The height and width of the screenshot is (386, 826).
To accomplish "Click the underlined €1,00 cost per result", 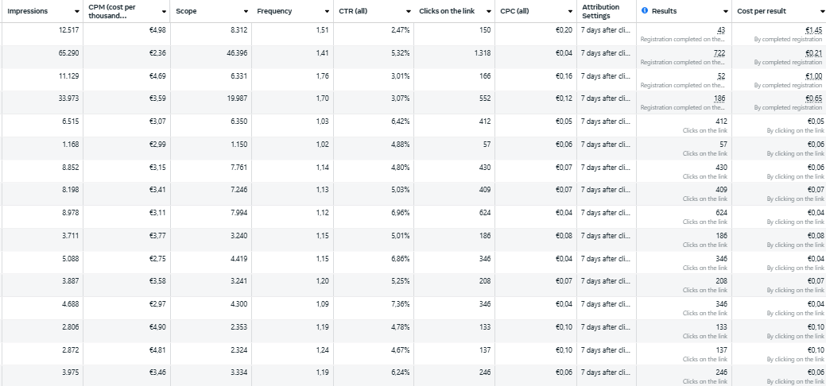I will coord(813,75).
